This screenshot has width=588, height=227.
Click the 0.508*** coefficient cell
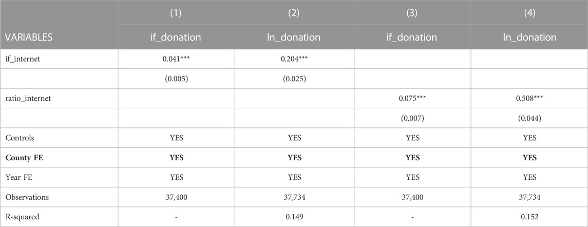(529, 98)
